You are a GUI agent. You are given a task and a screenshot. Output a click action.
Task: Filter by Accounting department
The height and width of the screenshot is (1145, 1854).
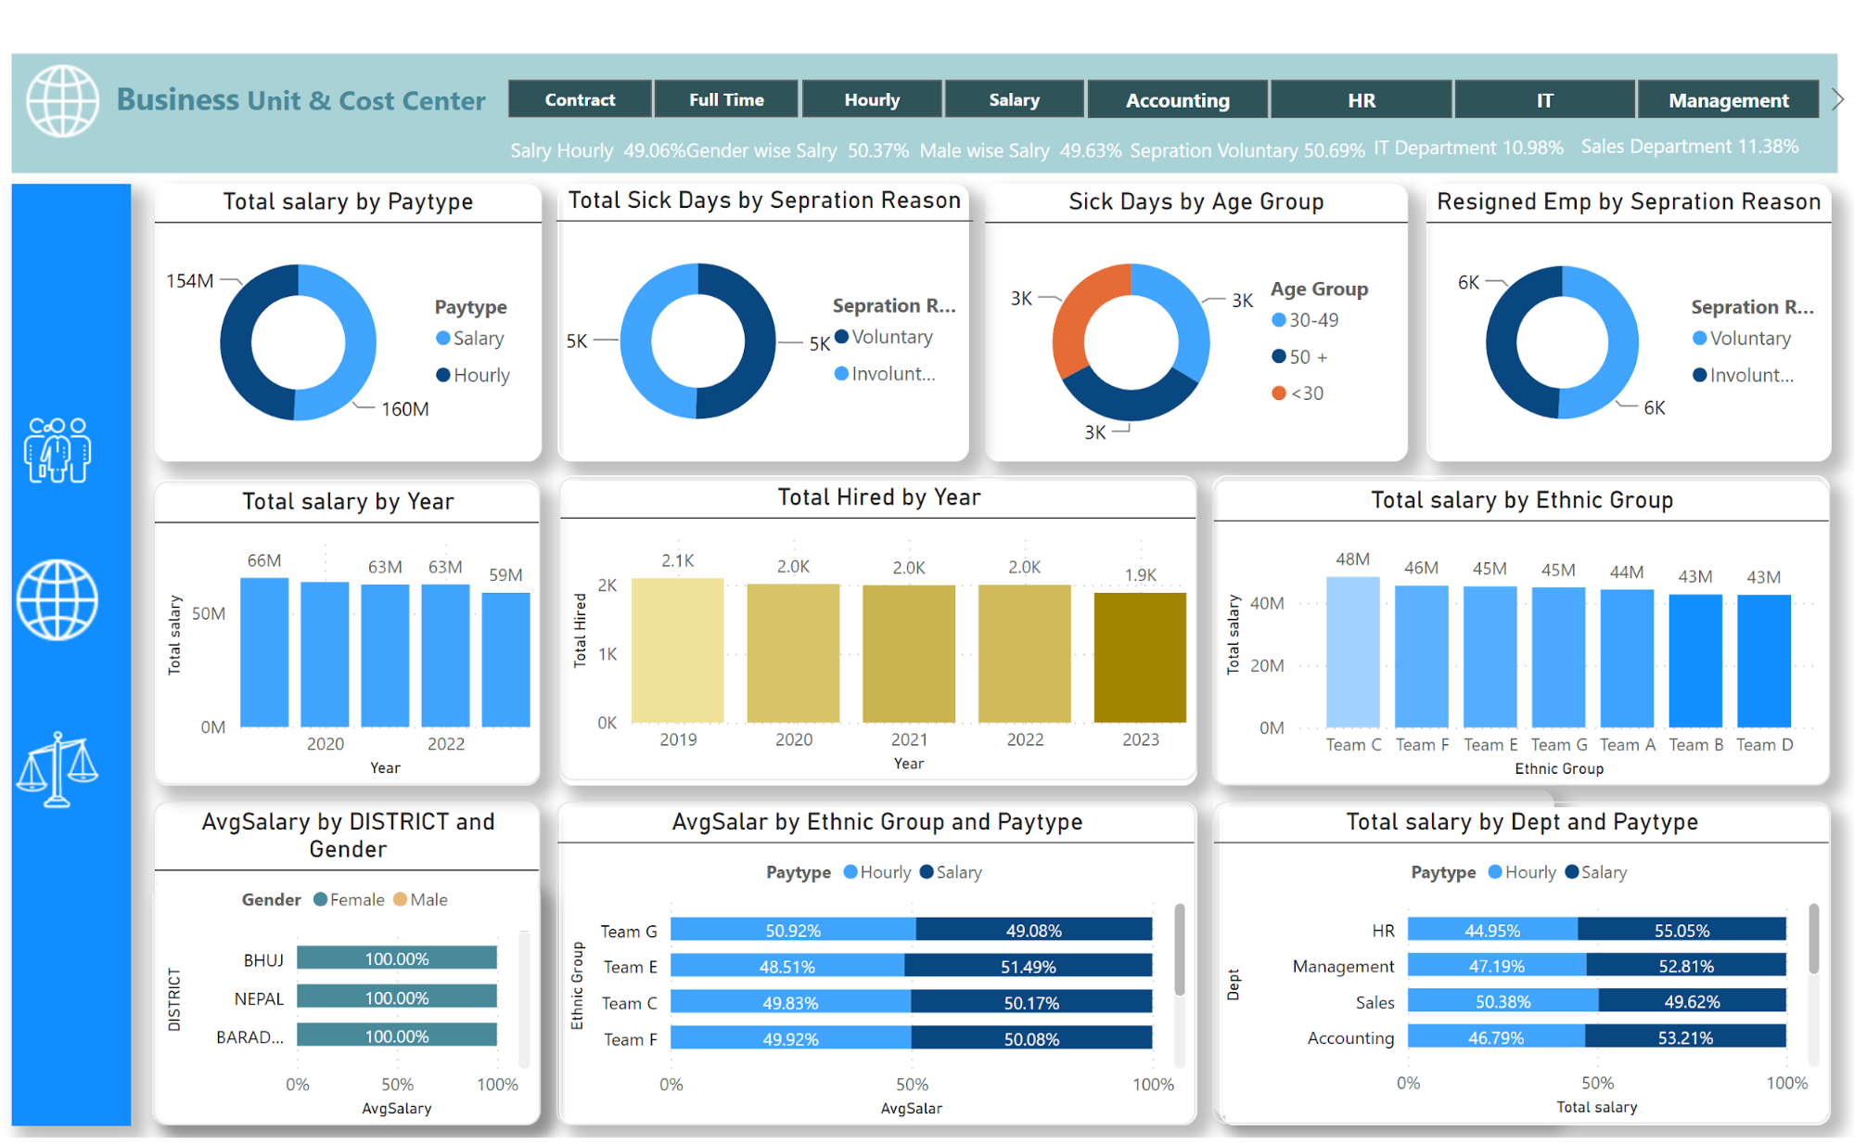click(1177, 99)
